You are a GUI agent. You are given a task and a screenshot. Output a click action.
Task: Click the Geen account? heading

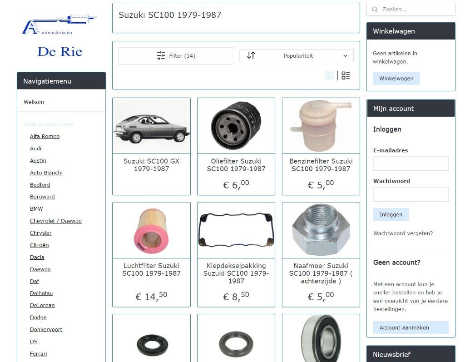396,262
